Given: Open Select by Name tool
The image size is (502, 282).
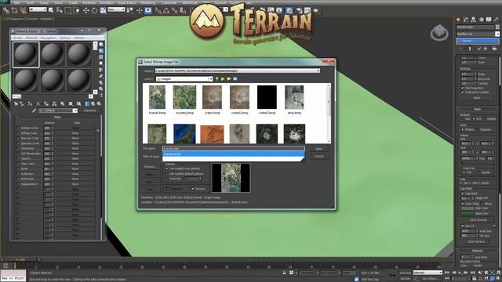Looking at the screenshot, I should click(60, 10).
